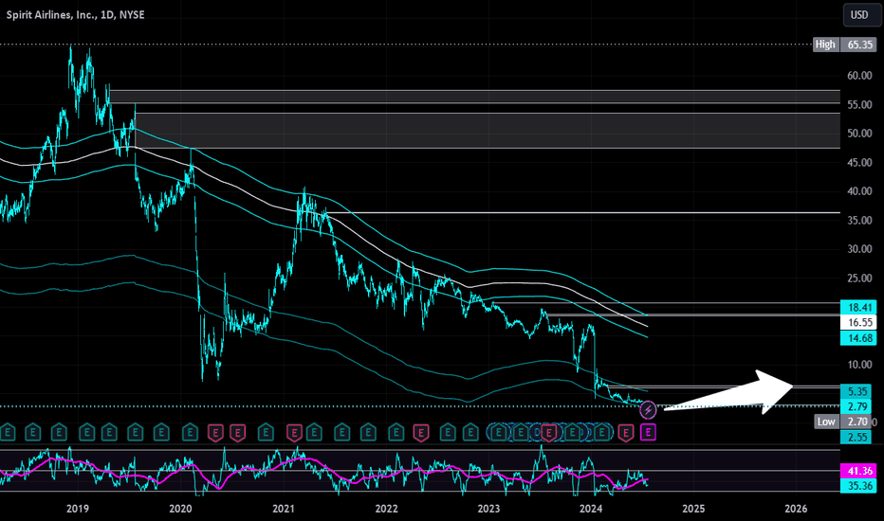Open the teal earnings marker for February 2024
Screen dimensions: 884x521
coord(602,433)
